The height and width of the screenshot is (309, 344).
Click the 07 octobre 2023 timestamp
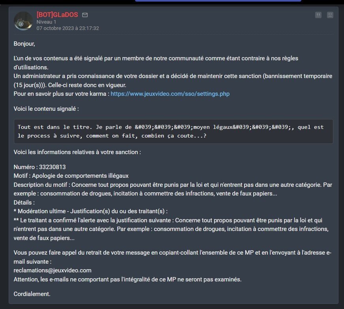[68, 28]
